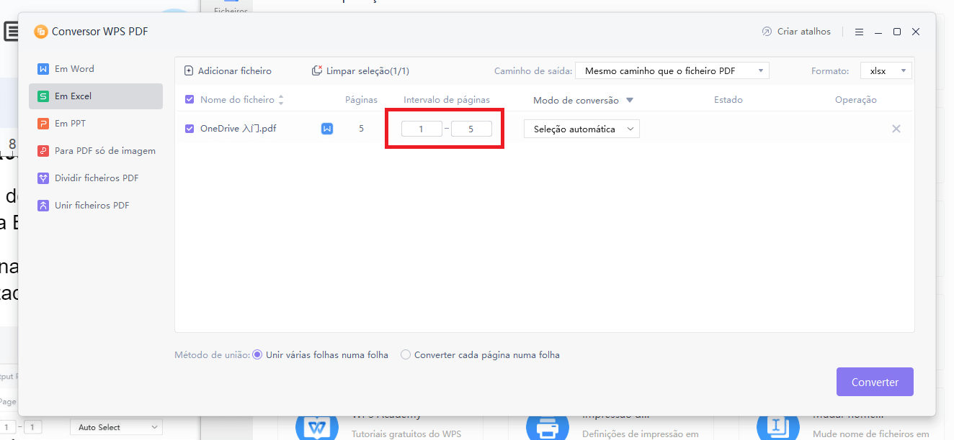The height and width of the screenshot is (440, 954).
Task: Select Converter cada página numa folha option
Action: pyautogui.click(x=405, y=354)
